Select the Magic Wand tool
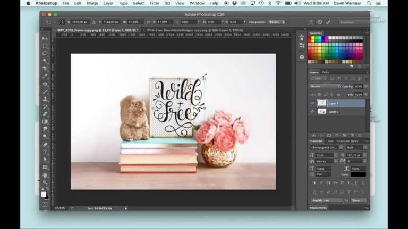This screenshot has height=229, width=408. 45,61
